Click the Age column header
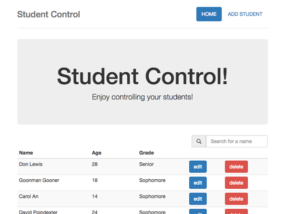 96,153
